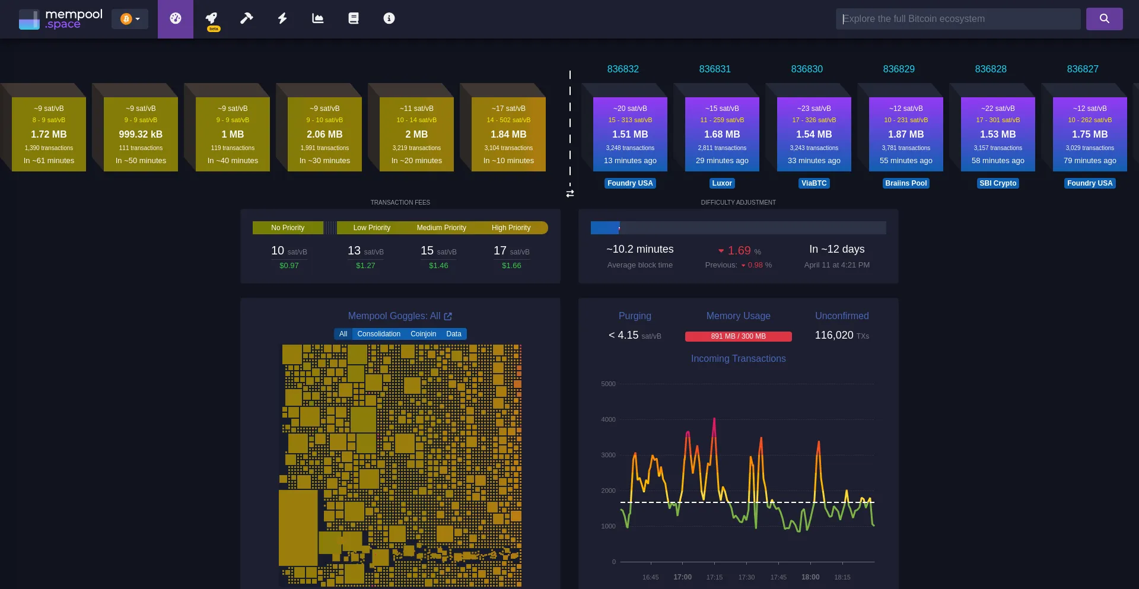This screenshot has height=589, width=1139.
Task: Open block height 836828 link
Action: pos(991,69)
